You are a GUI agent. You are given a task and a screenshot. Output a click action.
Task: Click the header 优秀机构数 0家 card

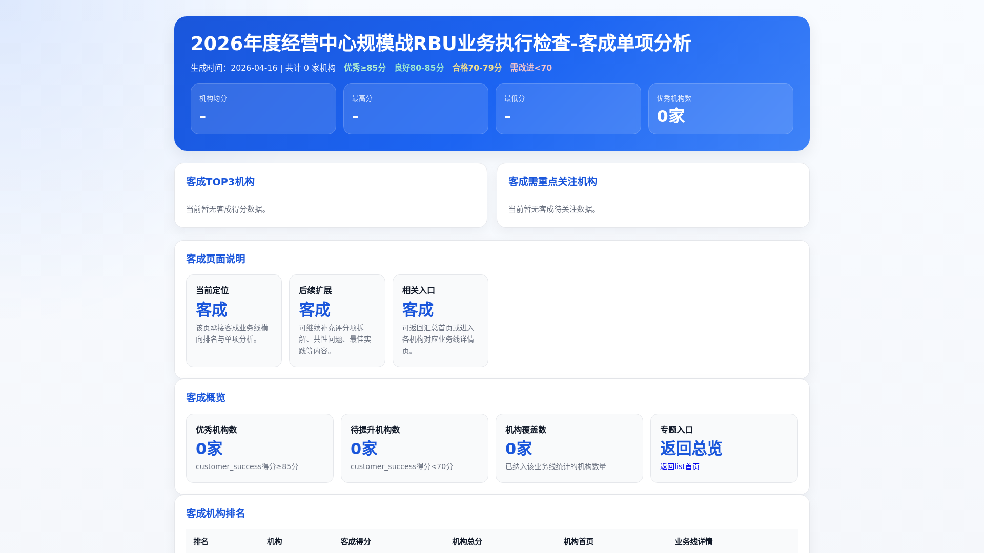click(721, 109)
